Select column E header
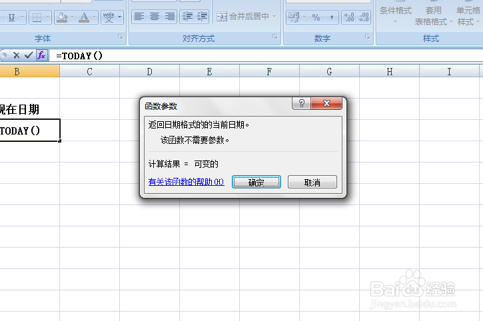Screen dimensions: 483x321 (x=209, y=71)
